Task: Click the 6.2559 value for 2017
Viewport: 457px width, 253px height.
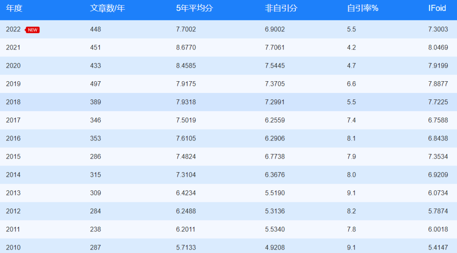Action: (275, 120)
